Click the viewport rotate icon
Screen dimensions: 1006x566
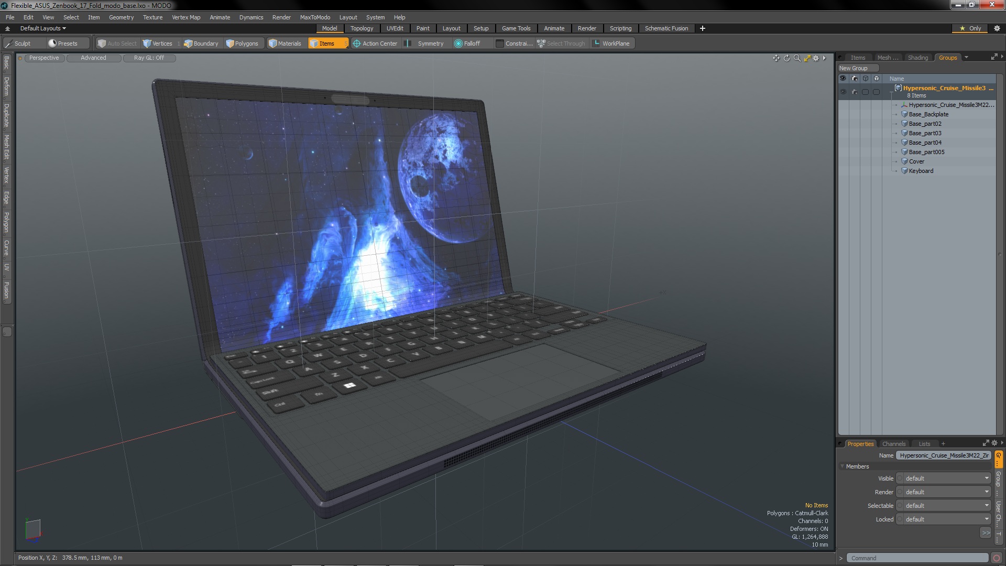coord(786,58)
